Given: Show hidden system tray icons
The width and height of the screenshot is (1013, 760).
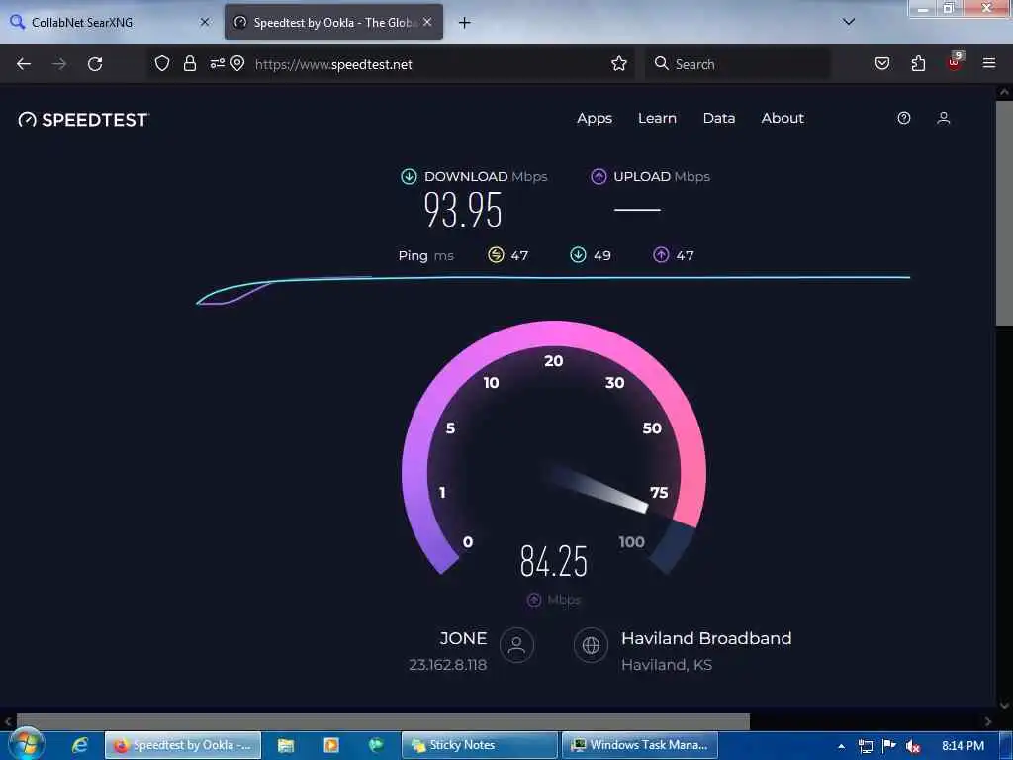Looking at the screenshot, I should pyautogui.click(x=841, y=746).
